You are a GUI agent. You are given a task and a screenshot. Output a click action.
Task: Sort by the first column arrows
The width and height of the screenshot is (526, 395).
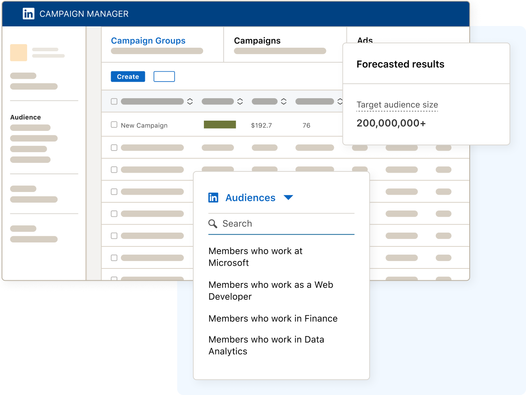click(190, 101)
